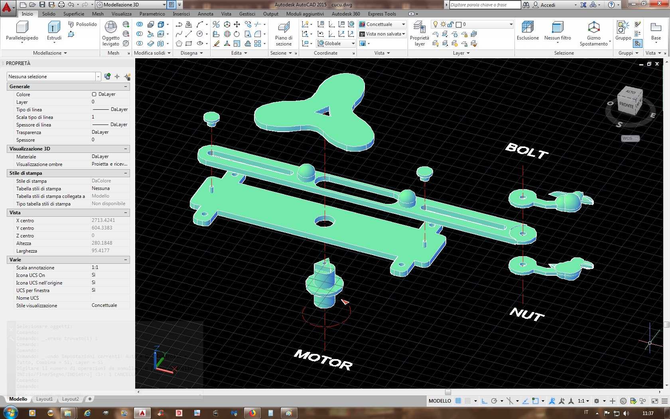Click the Colore DaLayer color swatch

[94, 95]
